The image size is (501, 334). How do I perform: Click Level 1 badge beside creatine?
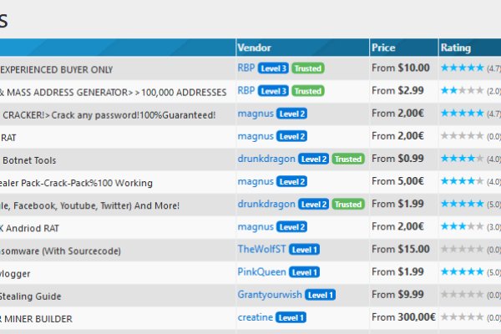coord(291,318)
